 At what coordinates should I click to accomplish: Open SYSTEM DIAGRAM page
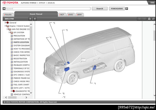pos(22,46)
